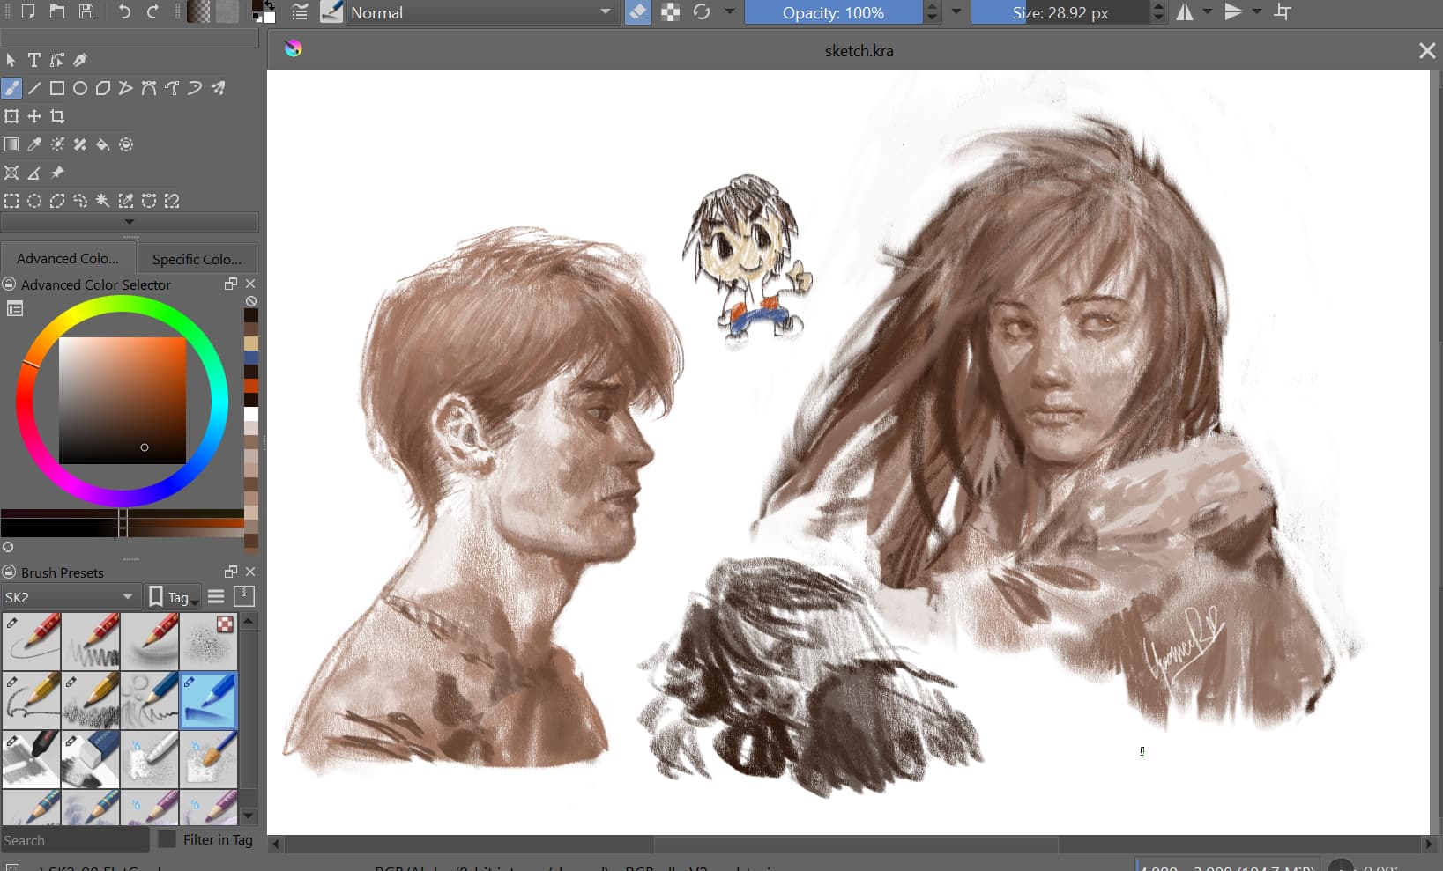This screenshot has width=1443, height=871.
Task: Select the Text tool
Action: point(34,60)
